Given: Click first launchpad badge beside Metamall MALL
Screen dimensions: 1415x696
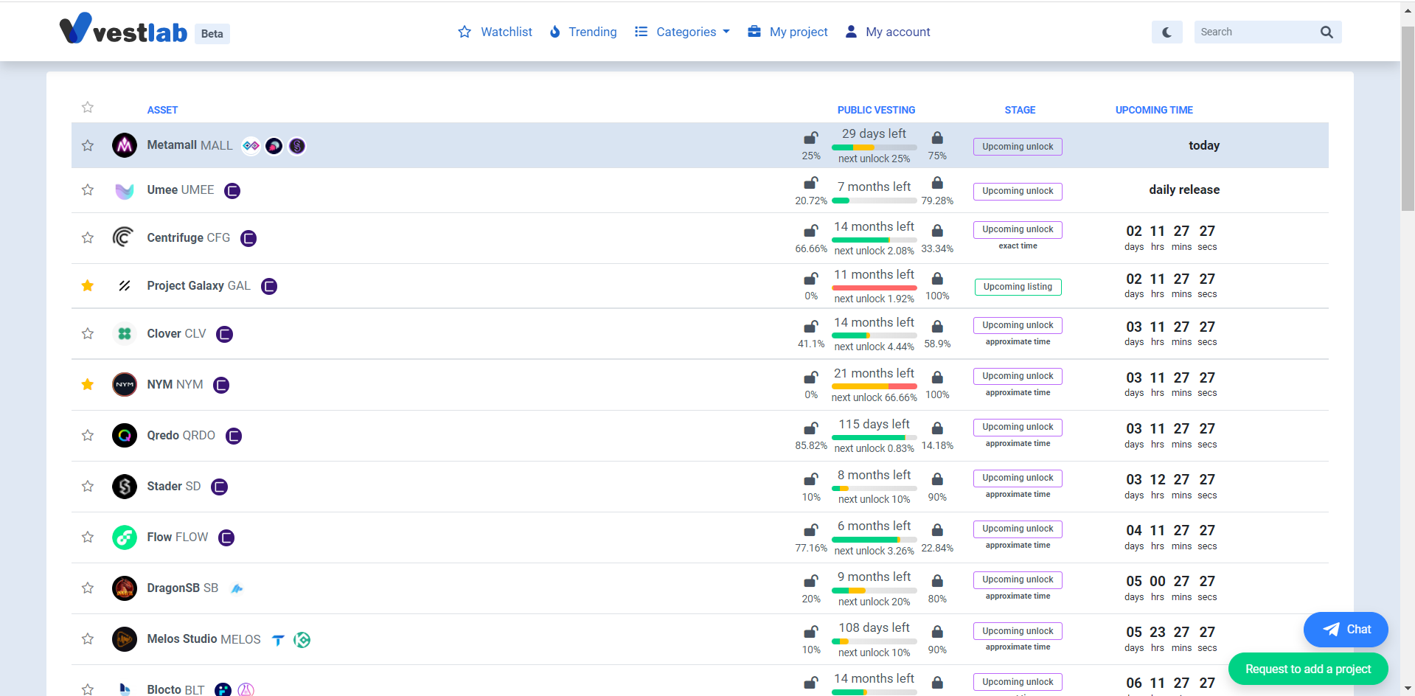Looking at the screenshot, I should tap(251, 146).
